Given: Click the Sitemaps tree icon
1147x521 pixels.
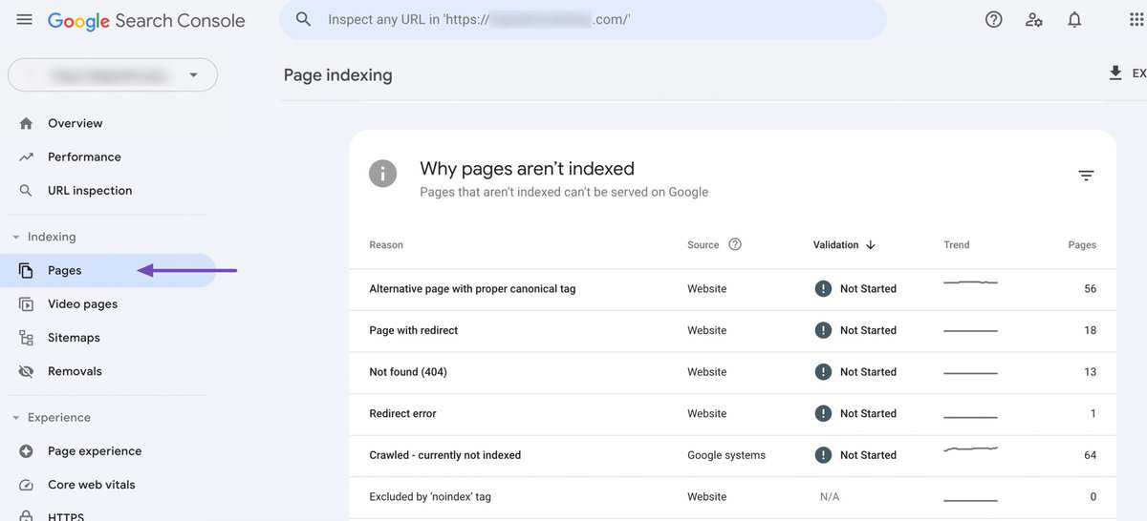Looking at the screenshot, I should coord(26,338).
